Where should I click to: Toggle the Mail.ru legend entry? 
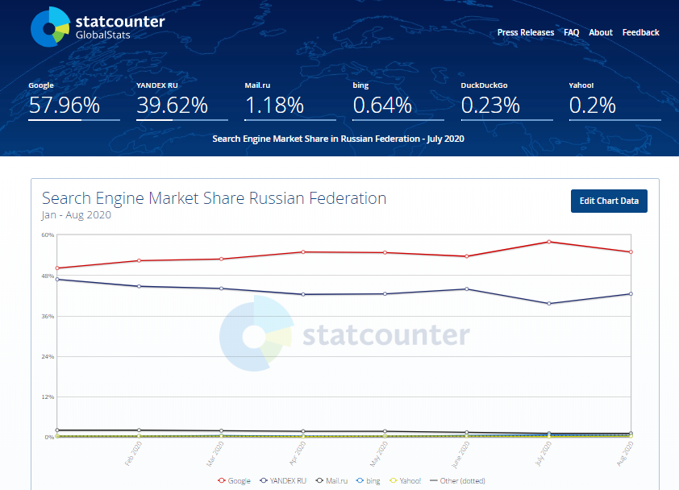(x=331, y=480)
